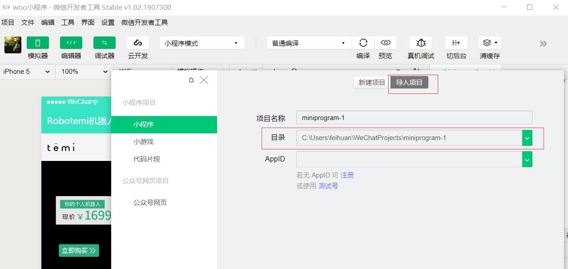The image size is (568, 269).
Task: Click the 云开发 text label
Action: 138,56
